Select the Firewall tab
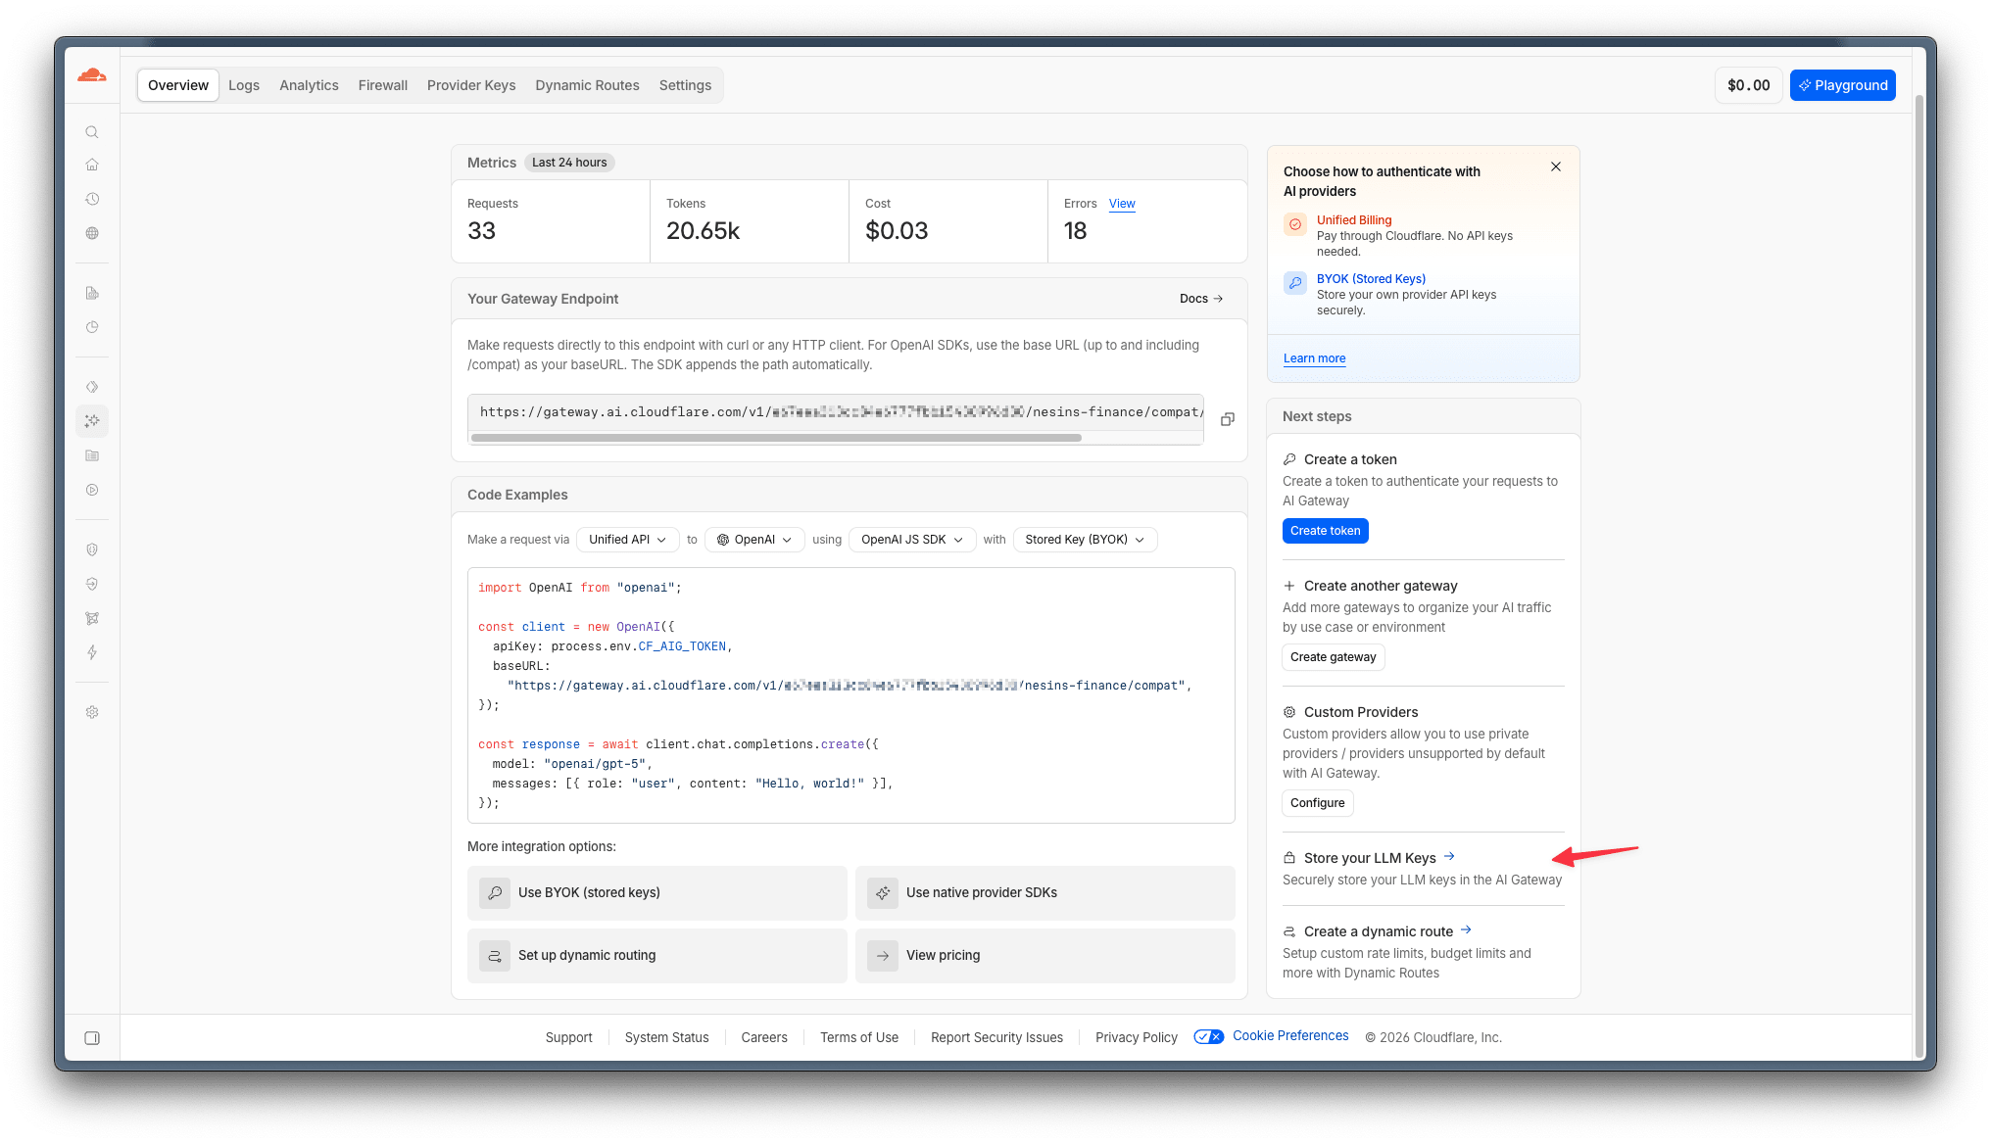 [383, 85]
